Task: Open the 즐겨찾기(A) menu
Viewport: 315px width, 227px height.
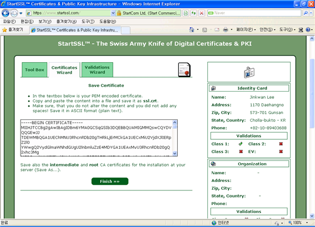Action: click(x=66, y=22)
